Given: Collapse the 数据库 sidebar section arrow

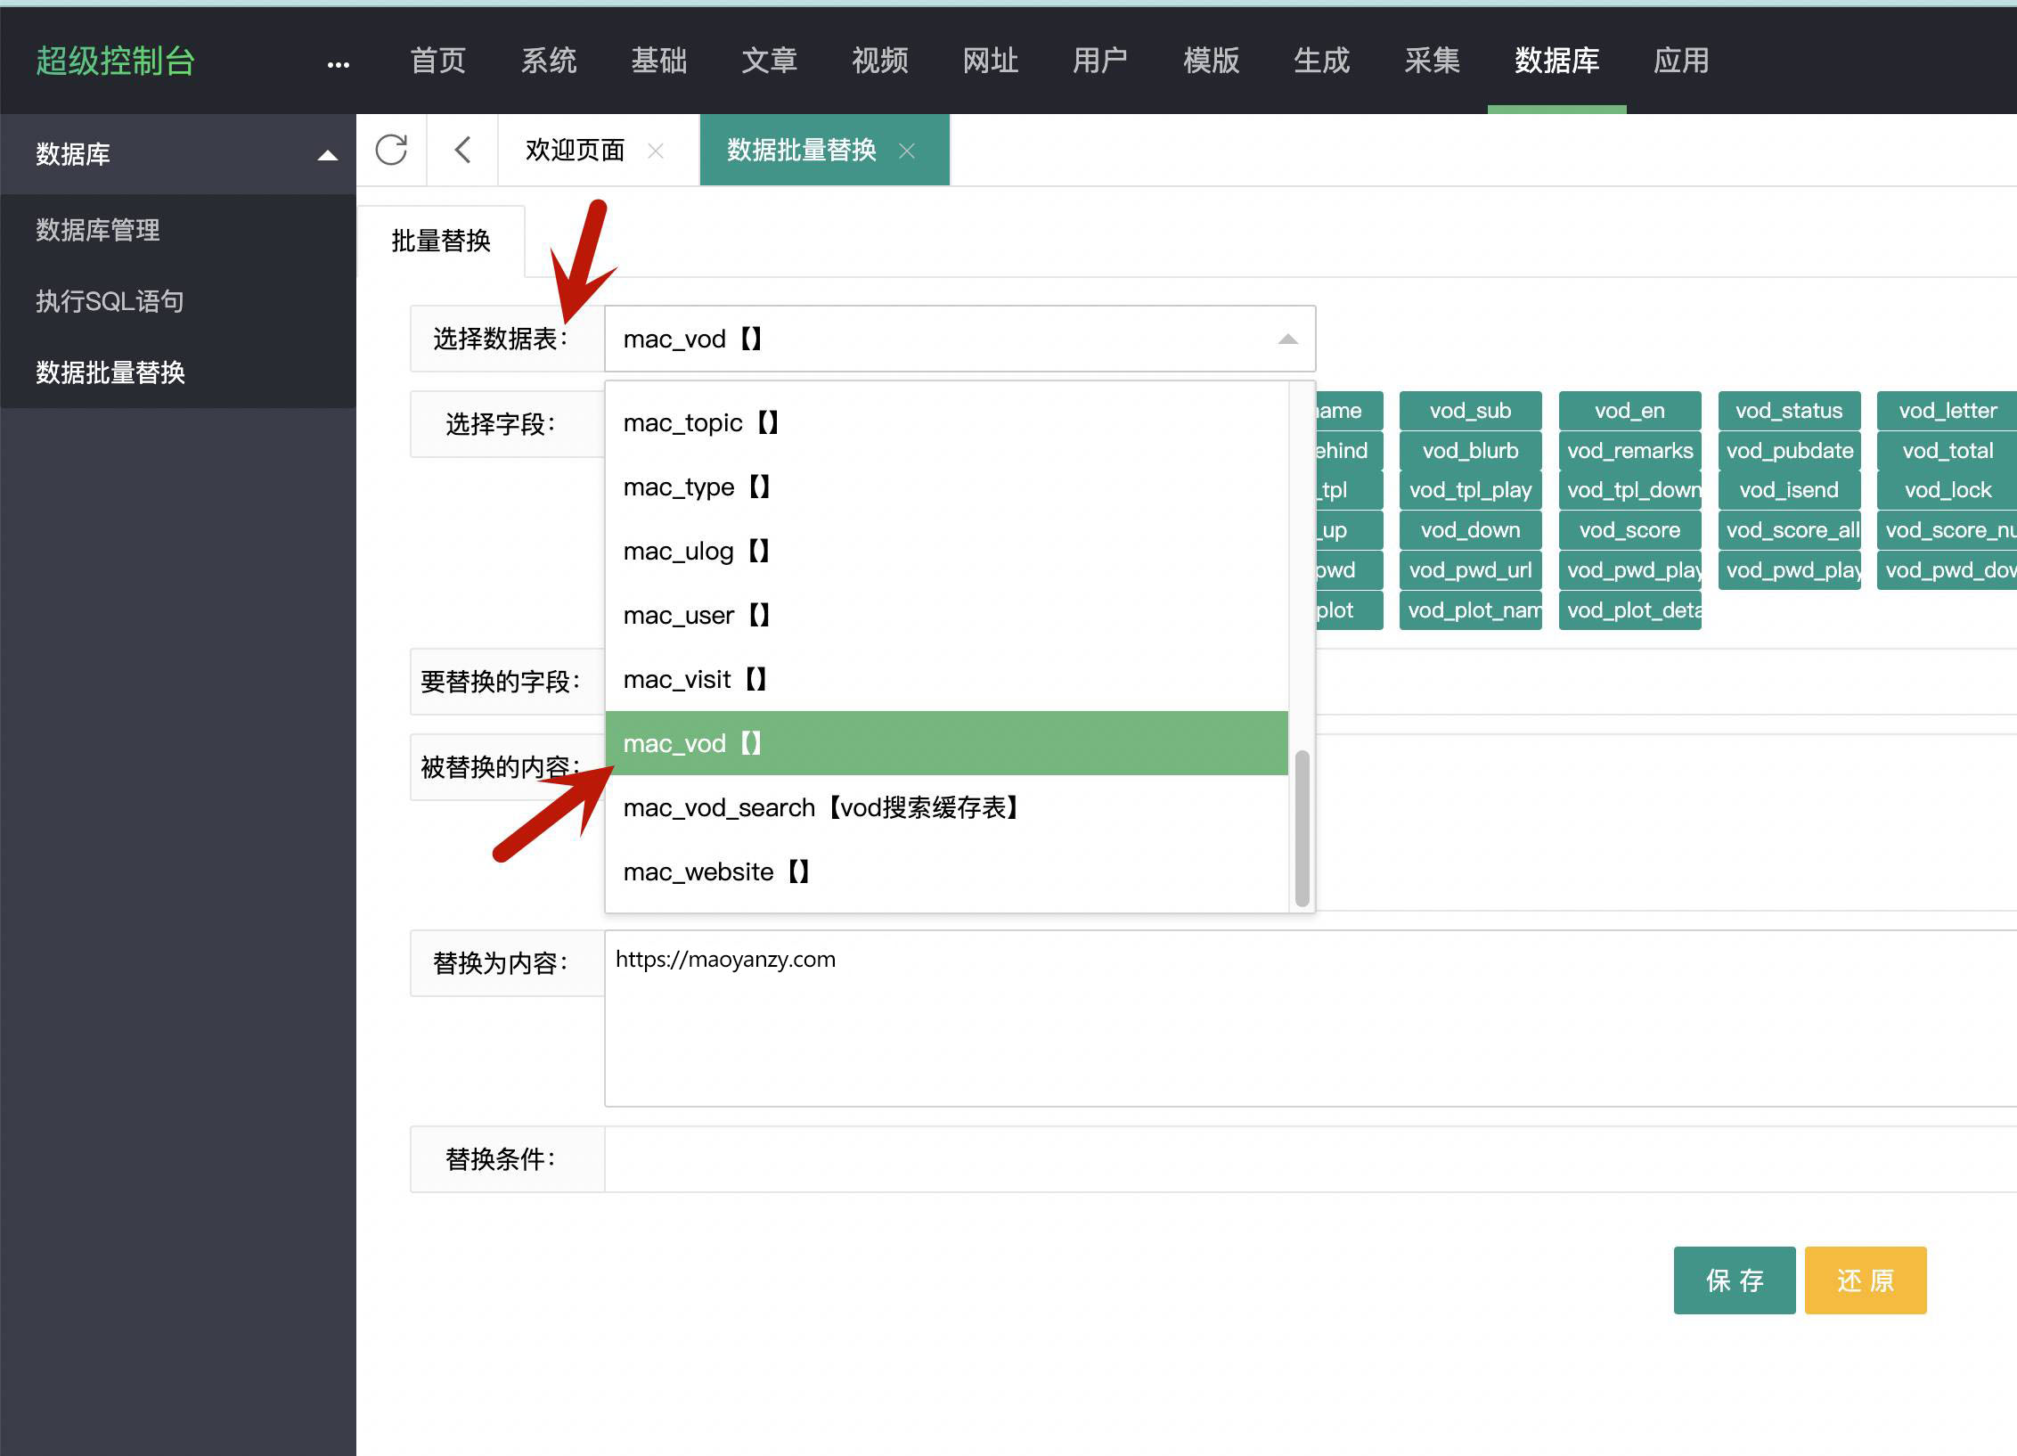Looking at the screenshot, I should 327,155.
